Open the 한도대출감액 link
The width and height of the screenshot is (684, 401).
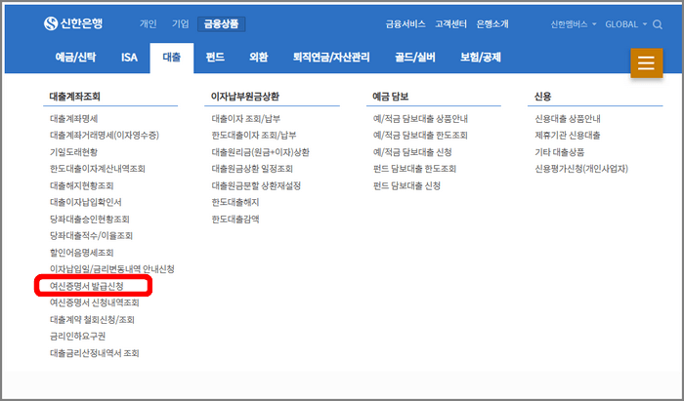(235, 220)
